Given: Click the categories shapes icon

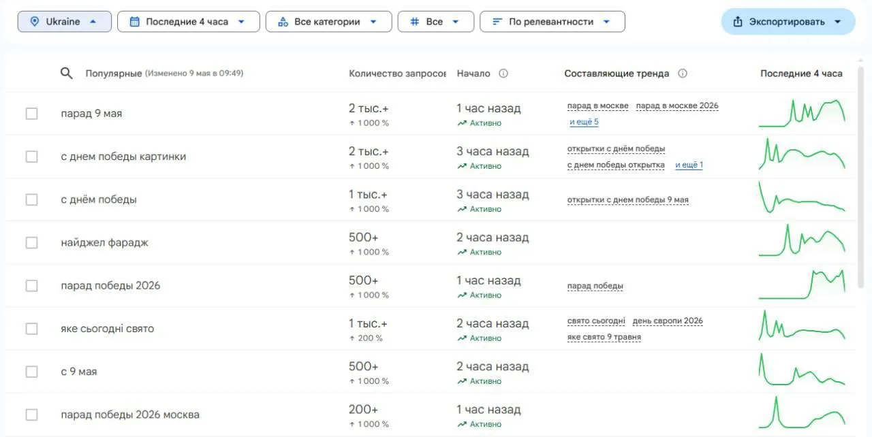Looking at the screenshot, I should tap(283, 22).
